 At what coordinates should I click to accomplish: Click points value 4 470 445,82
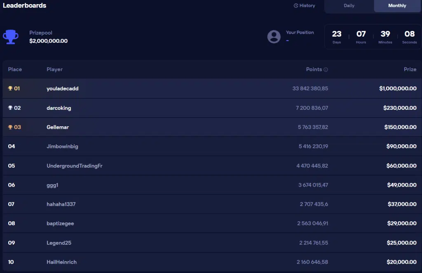pyautogui.click(x=312, y=166)
